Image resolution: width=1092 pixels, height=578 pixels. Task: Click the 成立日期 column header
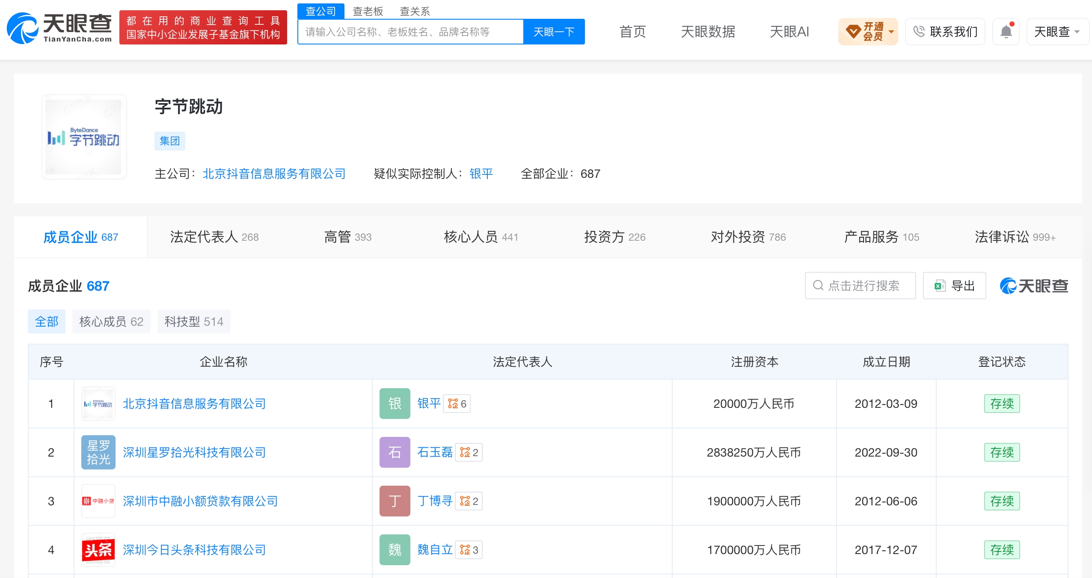pyautogui.click(x=886, y=362)
